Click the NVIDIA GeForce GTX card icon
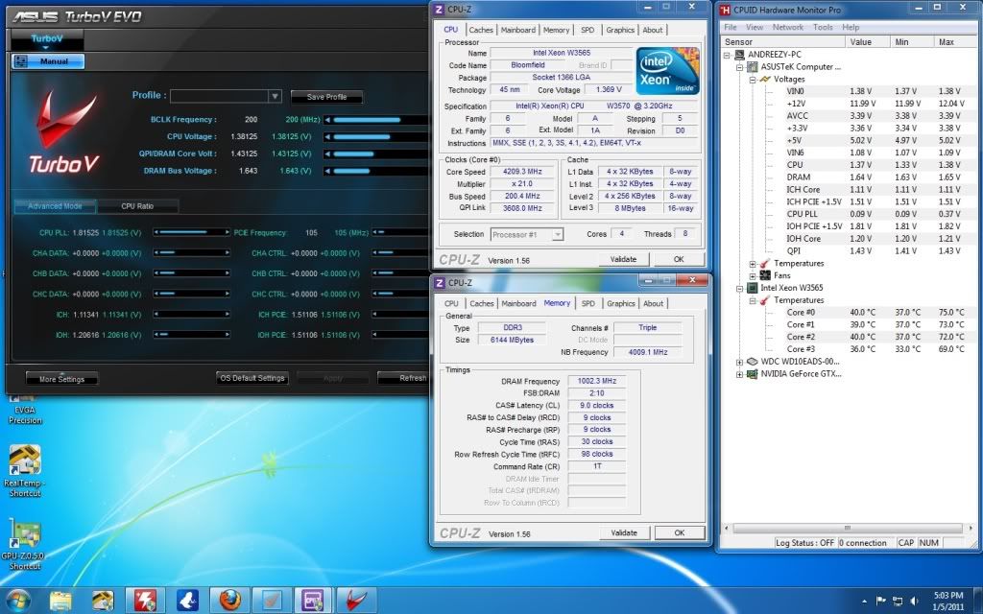This screenshot has height=614, width=983. click(753, 374)
